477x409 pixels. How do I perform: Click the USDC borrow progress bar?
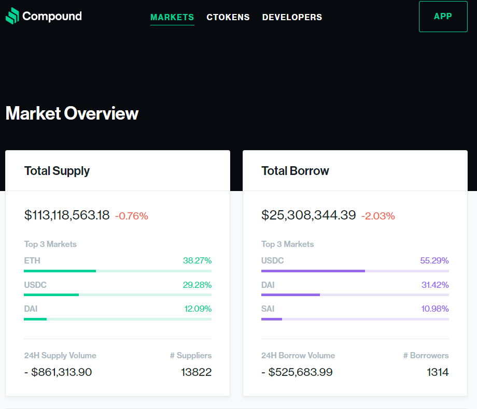pyautogui.click(x=355, y=271)
